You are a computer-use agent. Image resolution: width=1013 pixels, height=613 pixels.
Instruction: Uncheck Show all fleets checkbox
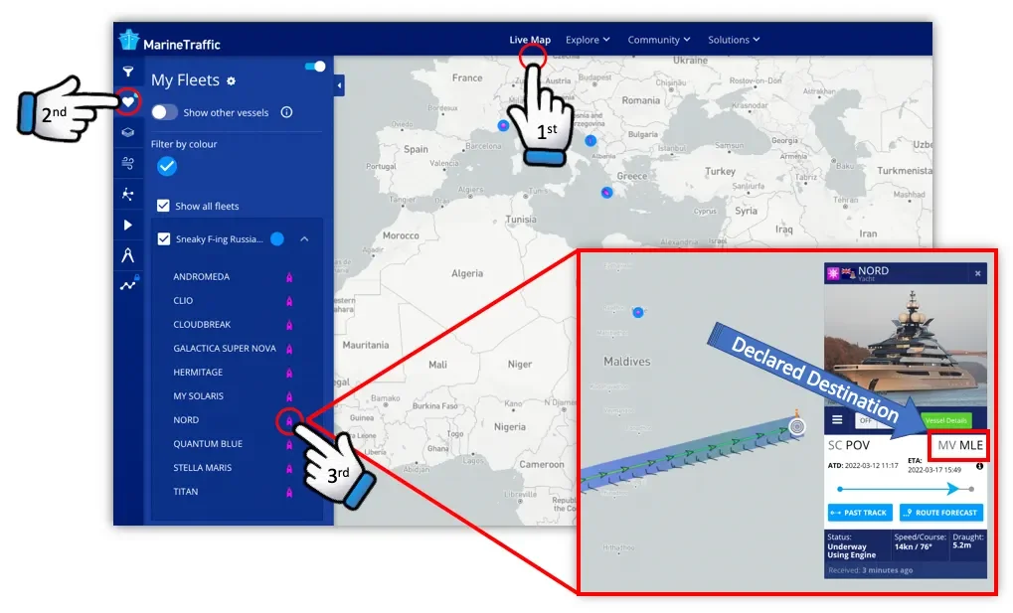163,206
